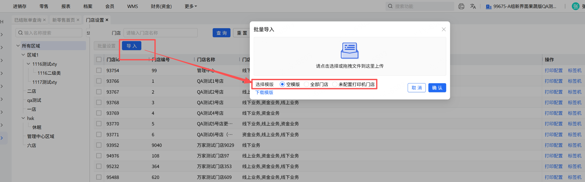Click the file upload drop area
The image size is (585, 182).
pos(350,56)
